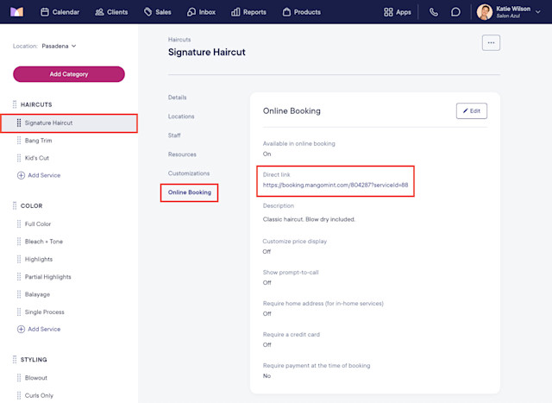
Task: Click the drag handle next to STYLING
Action: (x=15, y=360)
